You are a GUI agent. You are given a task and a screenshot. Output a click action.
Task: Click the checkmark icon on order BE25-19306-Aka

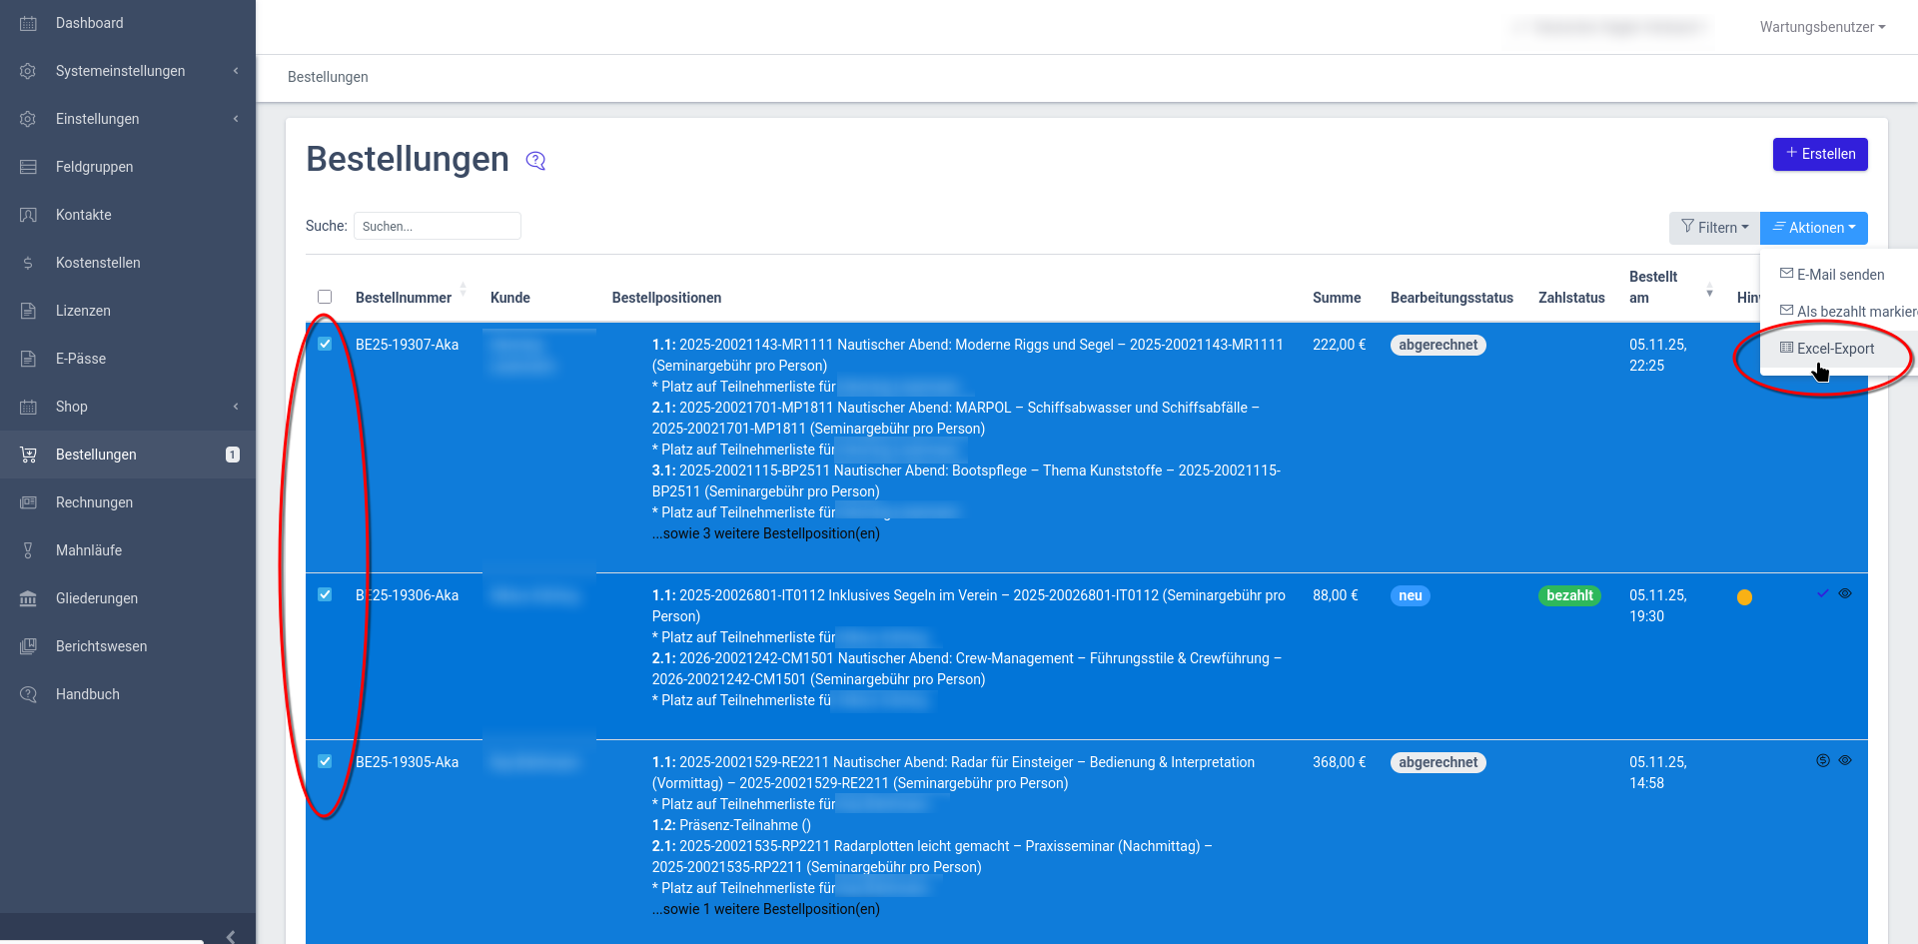click(1822, 593)
